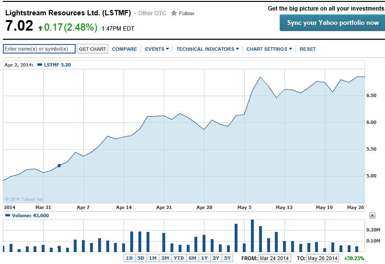The image size is (385, 264).
Task: Click the Apr 21 axis label
Action: (x=164, y=208)
